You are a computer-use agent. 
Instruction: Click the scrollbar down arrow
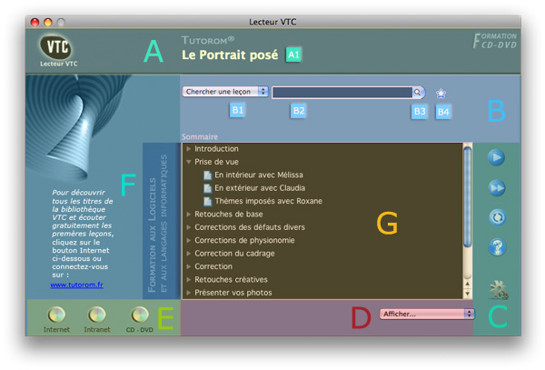coord(468,294)
